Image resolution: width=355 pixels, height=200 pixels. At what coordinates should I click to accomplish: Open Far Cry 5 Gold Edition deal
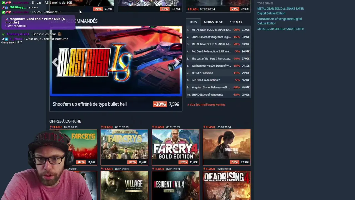point(124,147)
